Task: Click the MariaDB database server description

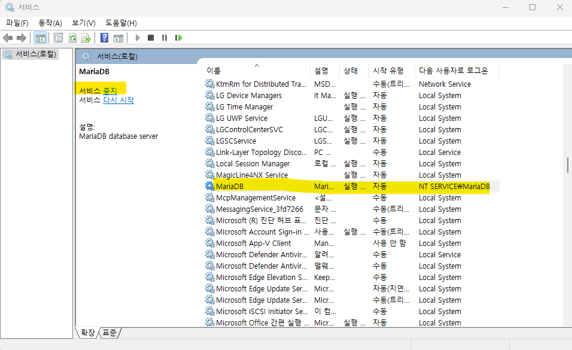Action: [x=118, y=136]
